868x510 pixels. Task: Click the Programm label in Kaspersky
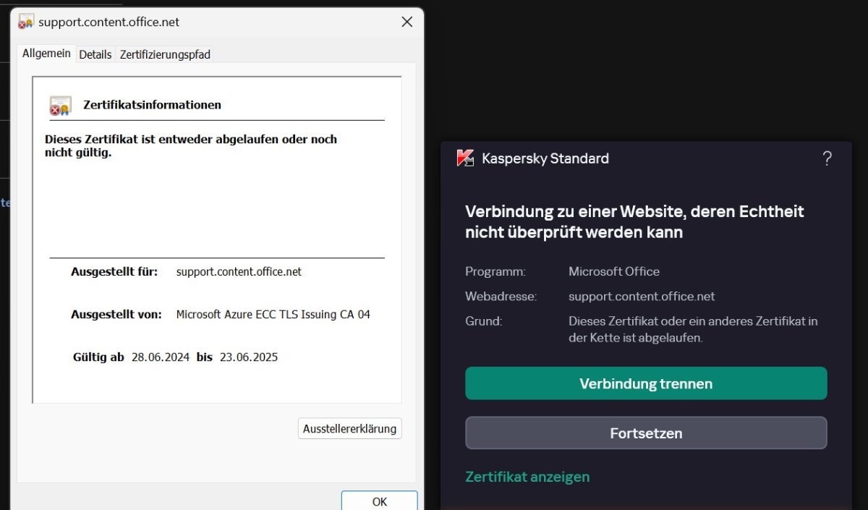click(495, 271)
